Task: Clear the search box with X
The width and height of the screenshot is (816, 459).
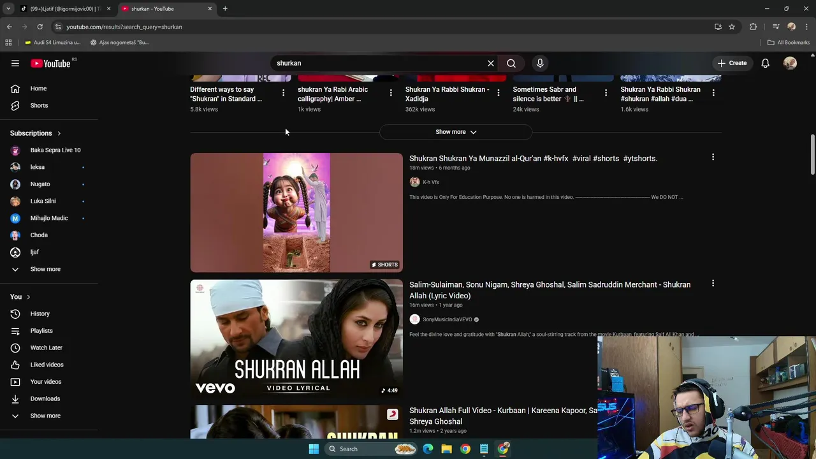Action: pyautogui.click(x=491, y=63)
